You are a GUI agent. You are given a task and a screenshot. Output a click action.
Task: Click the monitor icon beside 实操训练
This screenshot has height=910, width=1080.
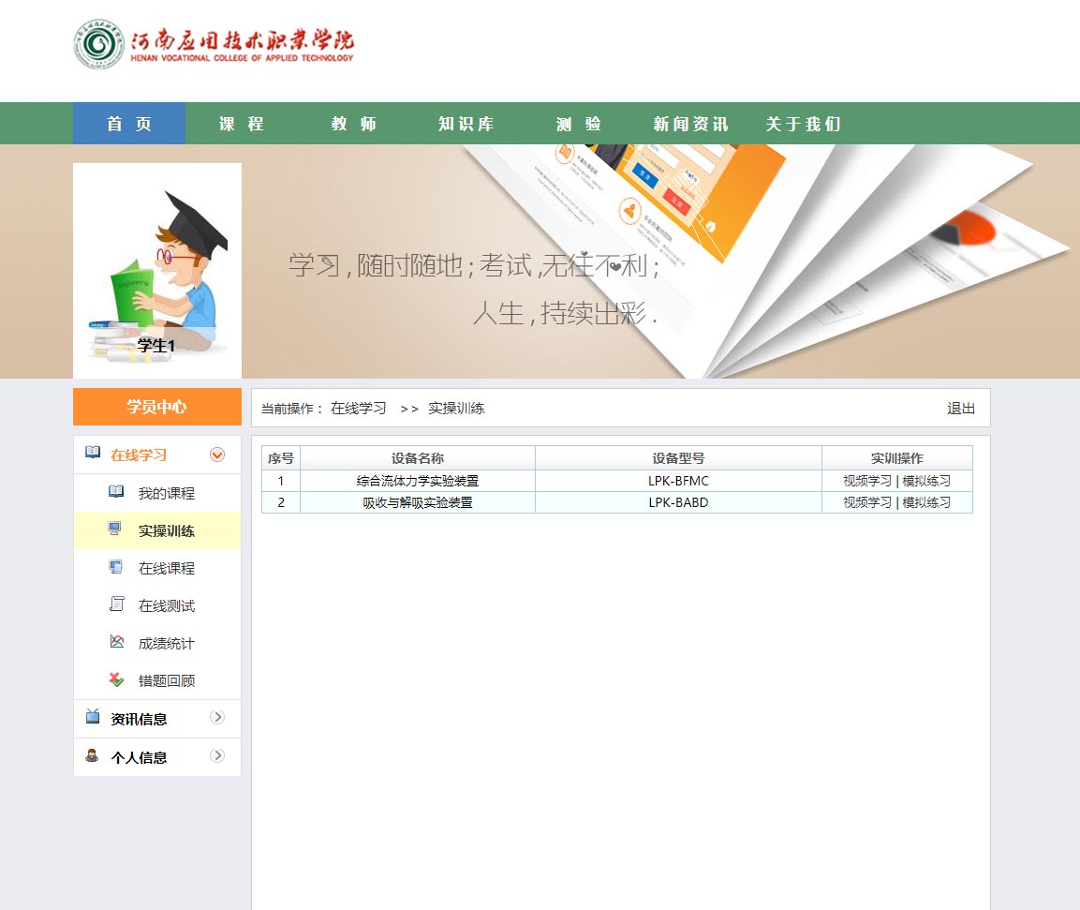coord(115,530)
